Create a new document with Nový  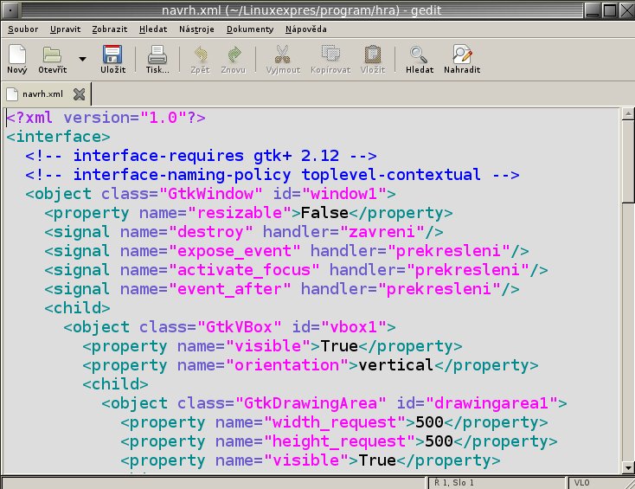(17, 60)
